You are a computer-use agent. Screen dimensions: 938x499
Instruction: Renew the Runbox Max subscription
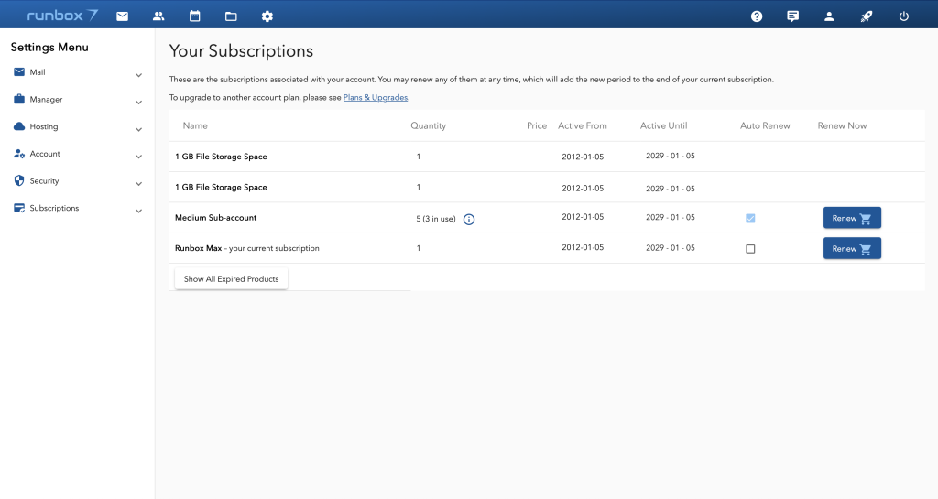[852, 249]
